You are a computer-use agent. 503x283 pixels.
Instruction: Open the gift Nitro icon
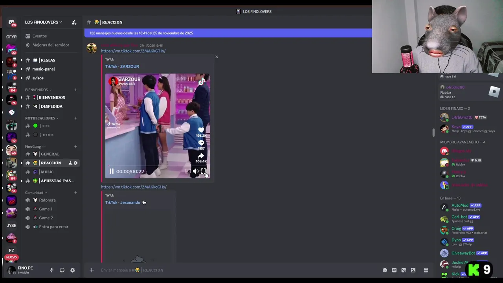point(426,270)
